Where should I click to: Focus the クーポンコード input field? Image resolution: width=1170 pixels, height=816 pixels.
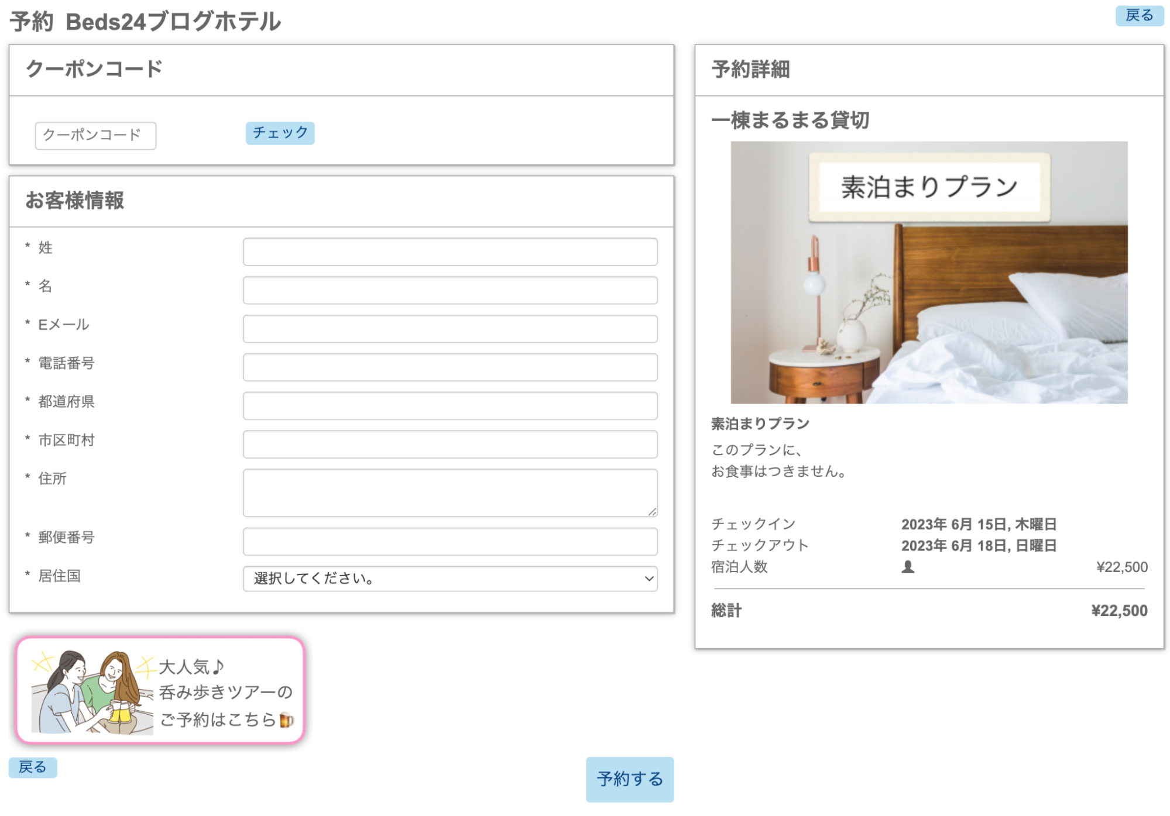pos(95,135)
